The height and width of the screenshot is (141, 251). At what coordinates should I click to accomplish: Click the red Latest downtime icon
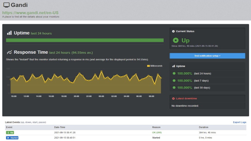pos(173,99)
